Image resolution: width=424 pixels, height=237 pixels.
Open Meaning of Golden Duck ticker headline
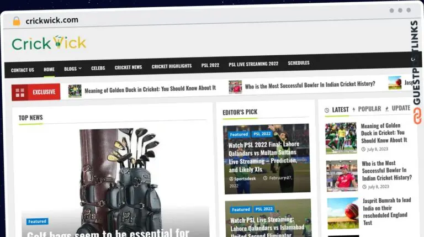150,88
